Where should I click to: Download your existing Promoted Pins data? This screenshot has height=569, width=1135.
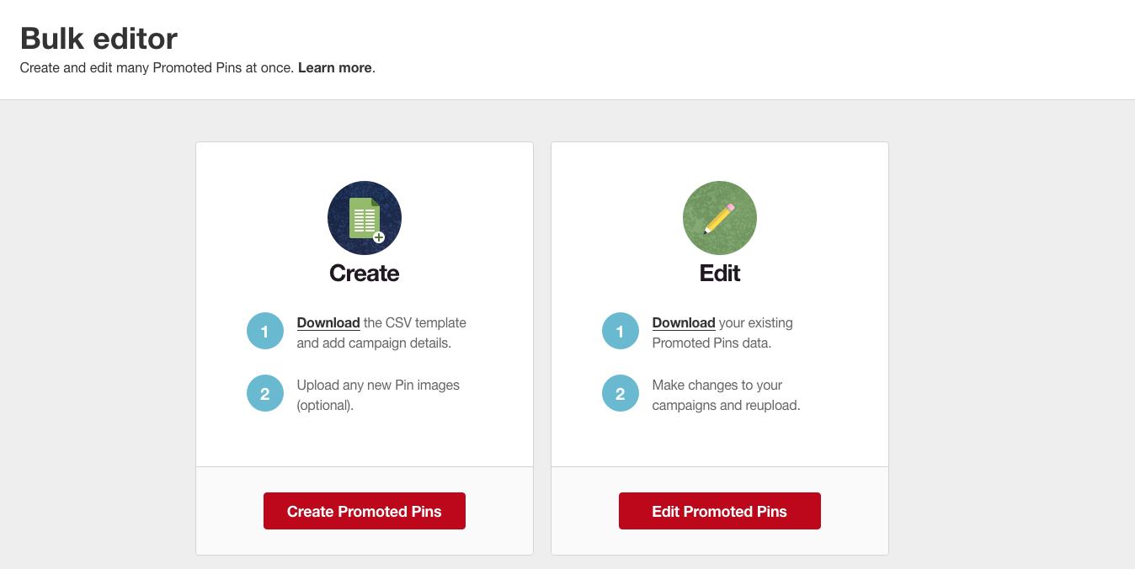[x=684, y=322]
